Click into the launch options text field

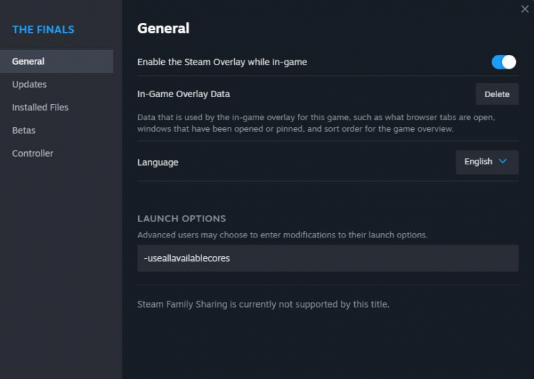pos(328,258)
